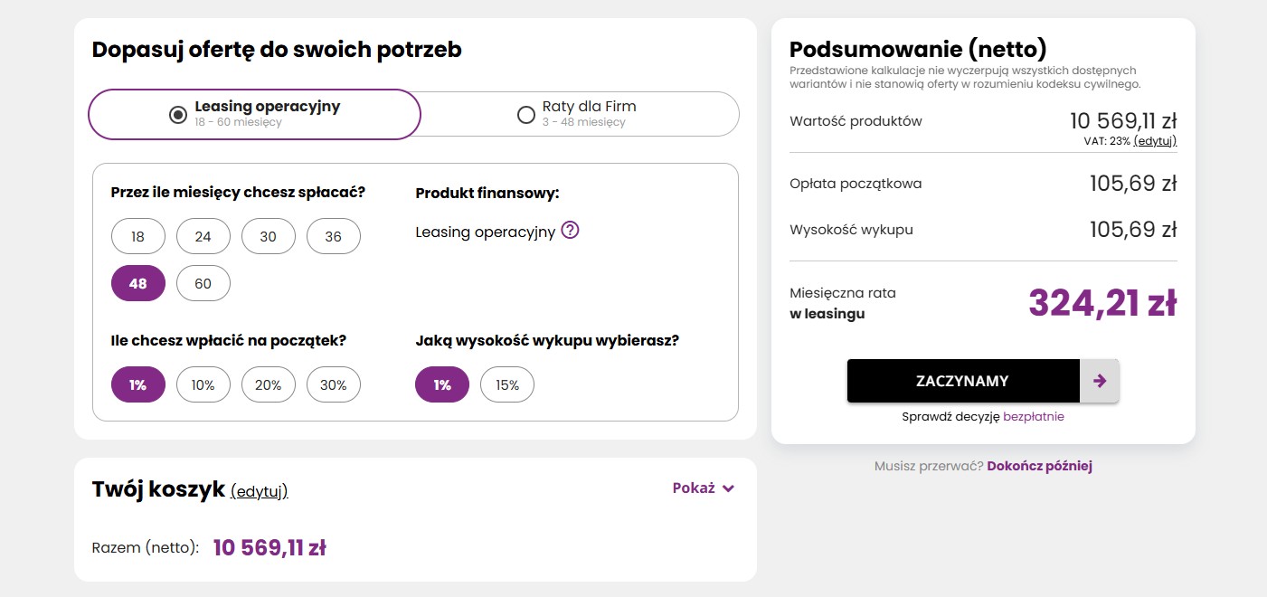Select the 60 months repayment option

[203, 283]
